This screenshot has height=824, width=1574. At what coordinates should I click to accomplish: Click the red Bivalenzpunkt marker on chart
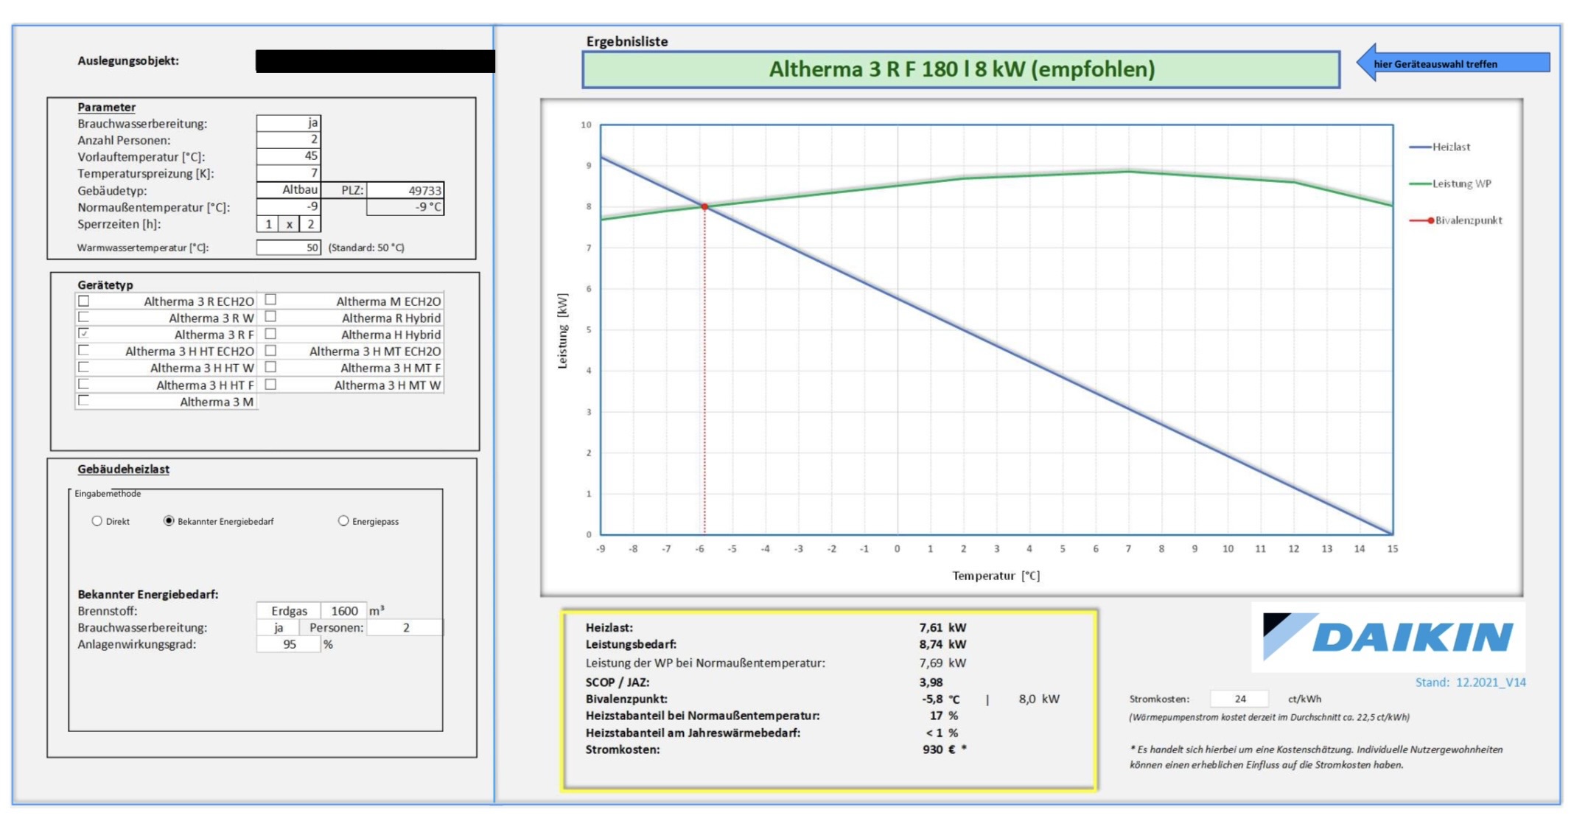click(x=704, y=207)
